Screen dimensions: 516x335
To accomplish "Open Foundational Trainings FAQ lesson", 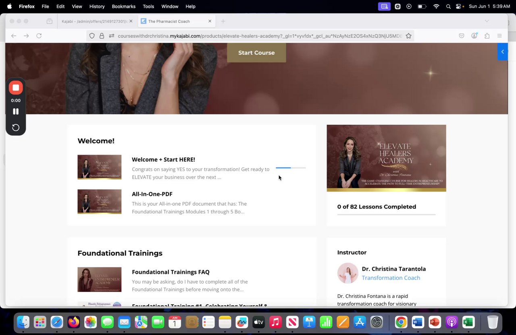I will click(171, 272).
